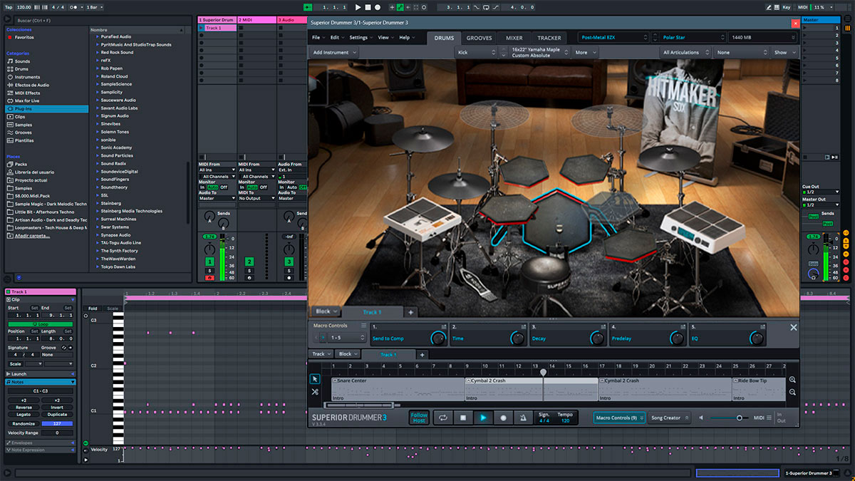Click the Invert notes button

pos(57,408)
